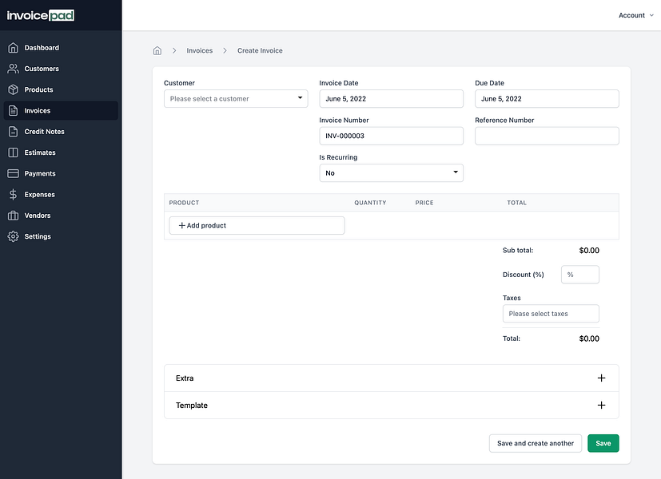Open the Dashboard menu item
This screenshot has width=661, height=479.
point(61,48)
